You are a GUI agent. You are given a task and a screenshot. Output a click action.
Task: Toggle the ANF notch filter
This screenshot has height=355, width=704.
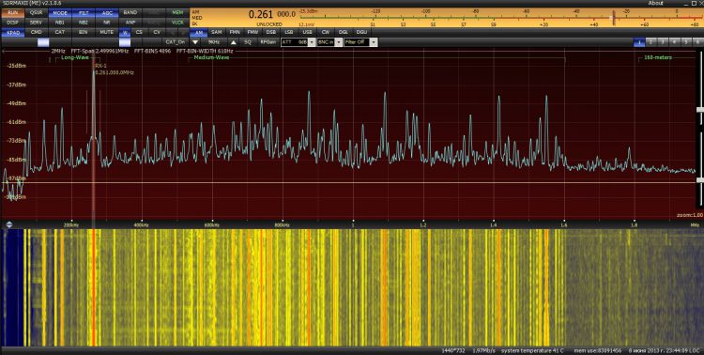tap(130, 22)
